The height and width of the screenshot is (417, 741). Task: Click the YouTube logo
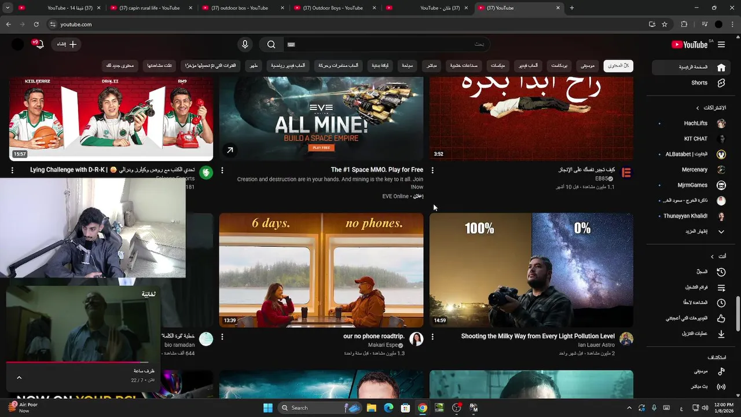click(x=689, y=45)
